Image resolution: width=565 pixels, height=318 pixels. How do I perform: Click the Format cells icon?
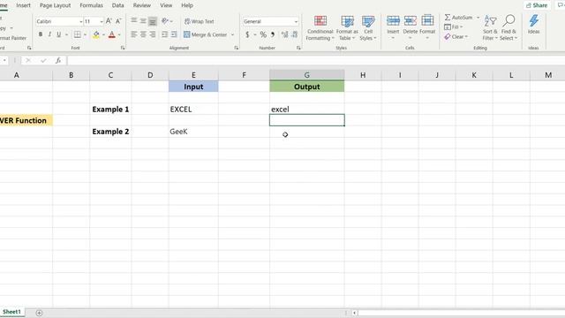click(x=427, y=21)
